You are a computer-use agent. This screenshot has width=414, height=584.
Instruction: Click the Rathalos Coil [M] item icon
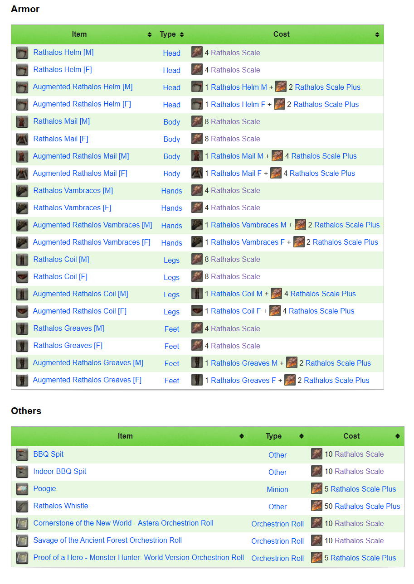tap(22, 259)
